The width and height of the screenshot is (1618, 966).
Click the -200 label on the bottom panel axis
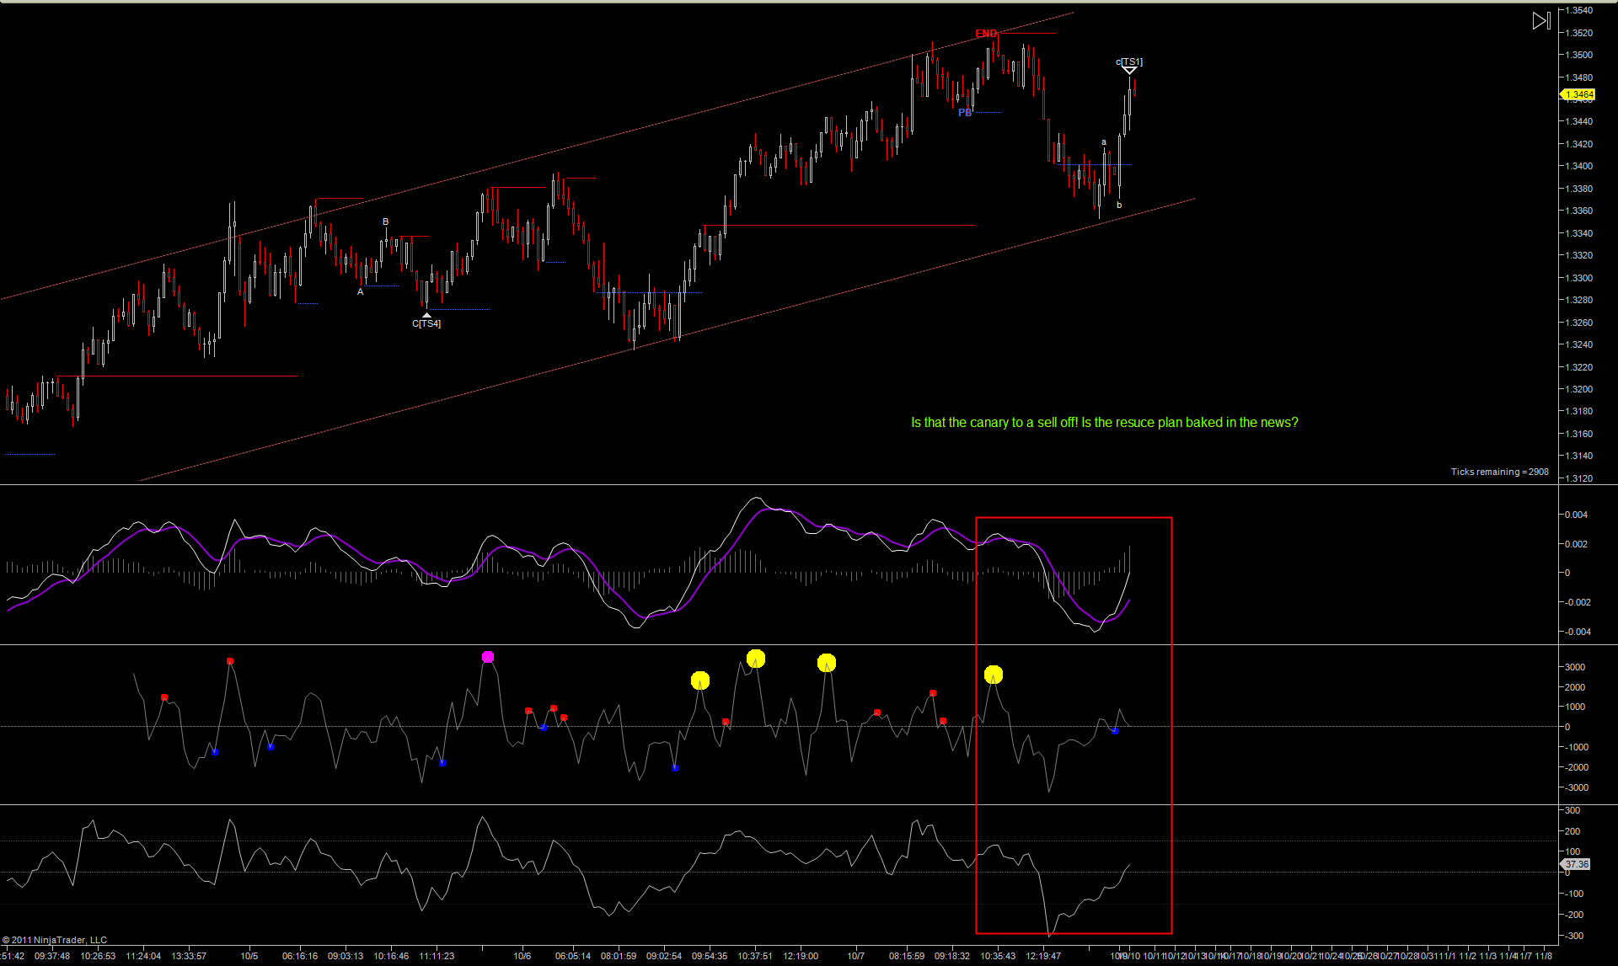pyautogui.click(x=1573, y=915)
